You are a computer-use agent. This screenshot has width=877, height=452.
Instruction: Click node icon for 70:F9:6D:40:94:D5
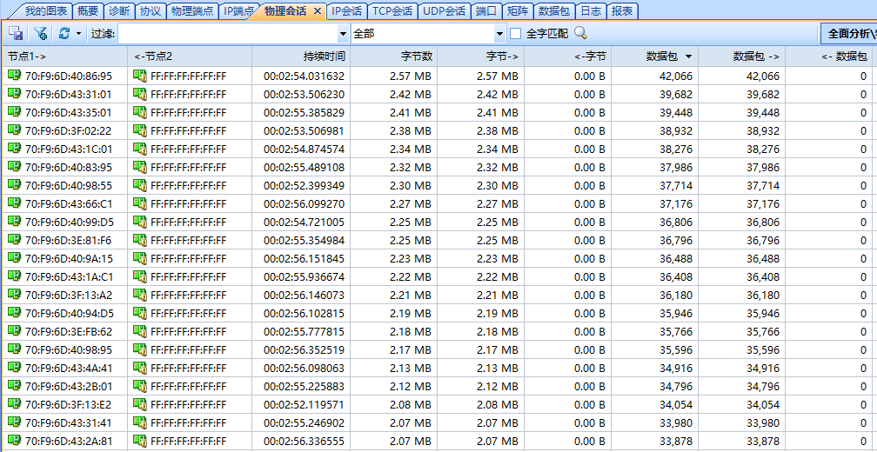click(x=14, y=313)
